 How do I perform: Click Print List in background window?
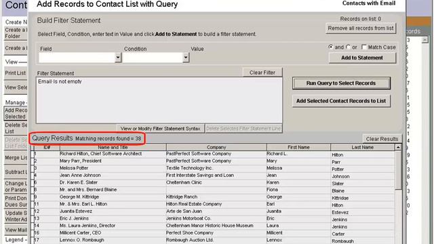(x=16, y=73)
